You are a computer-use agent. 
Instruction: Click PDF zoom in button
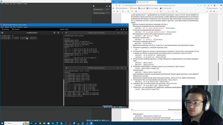coord(157,11)
